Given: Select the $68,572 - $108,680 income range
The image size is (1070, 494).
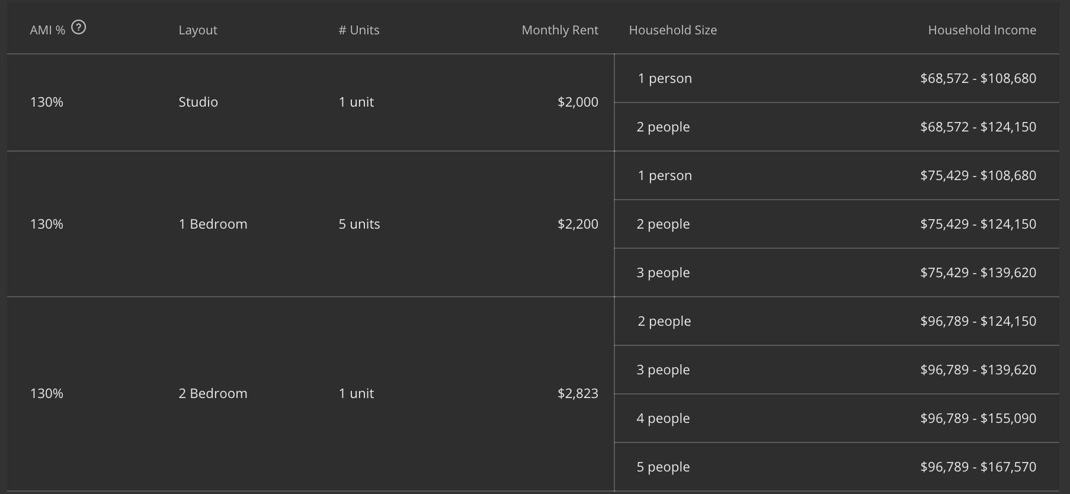Looking at the screenshot, I should point(978,78).
